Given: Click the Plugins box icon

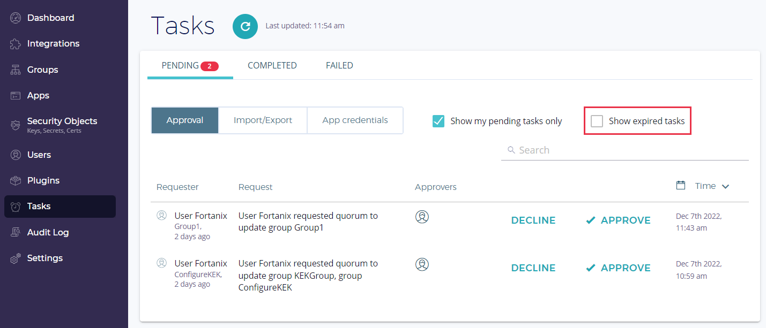Looking at the screenshot, I should tap(16, 181).
